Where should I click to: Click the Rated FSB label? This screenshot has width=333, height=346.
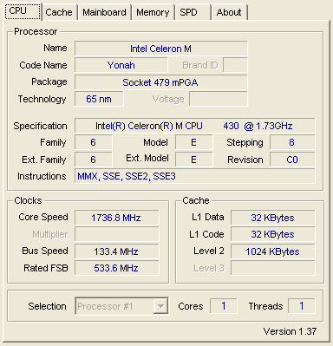46,268
